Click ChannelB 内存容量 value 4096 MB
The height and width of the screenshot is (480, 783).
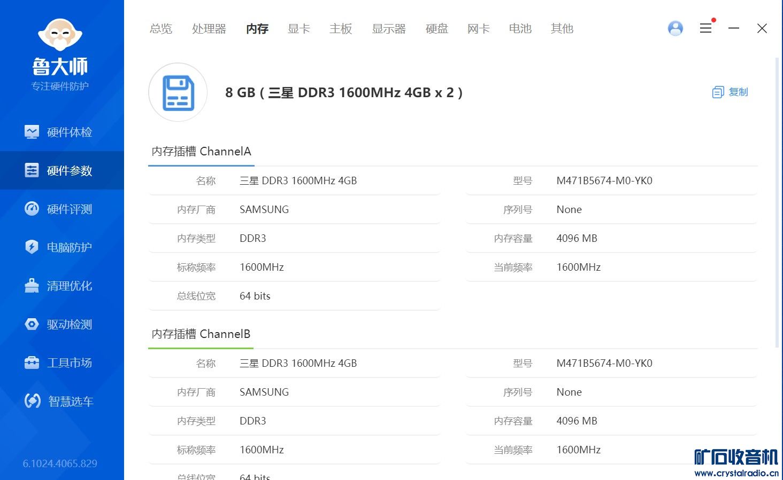pyautogui.click(x=577, y=421)
